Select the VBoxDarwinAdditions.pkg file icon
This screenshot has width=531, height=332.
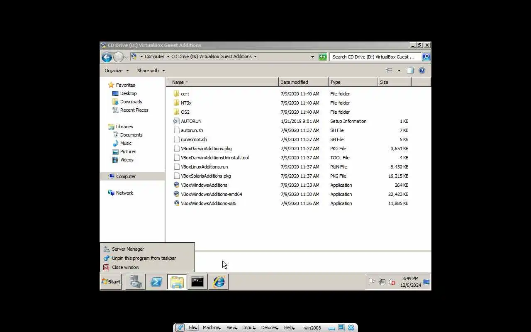tap(176, 149)
